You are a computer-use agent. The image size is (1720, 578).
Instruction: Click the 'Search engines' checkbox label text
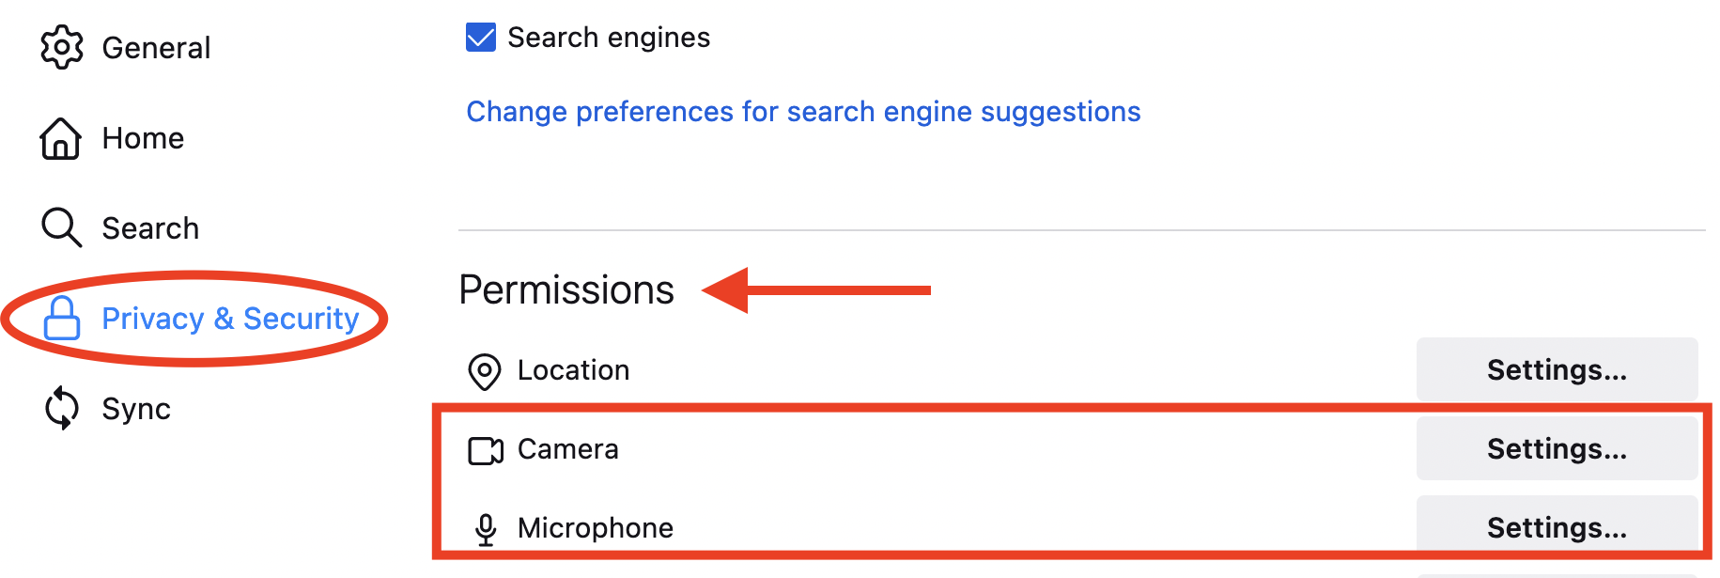pos(609,38)
